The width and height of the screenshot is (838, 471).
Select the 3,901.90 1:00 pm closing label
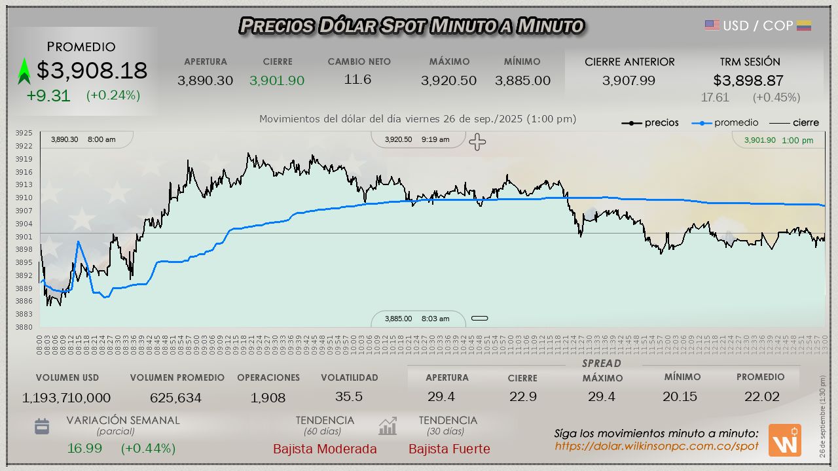(x=778, y=140)
